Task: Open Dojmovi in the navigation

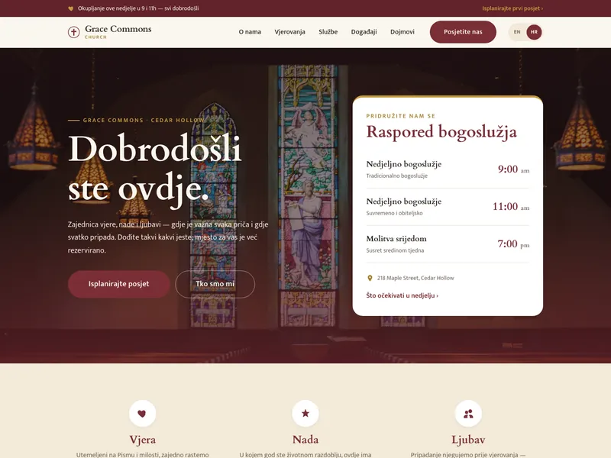Action: (402, 32)
